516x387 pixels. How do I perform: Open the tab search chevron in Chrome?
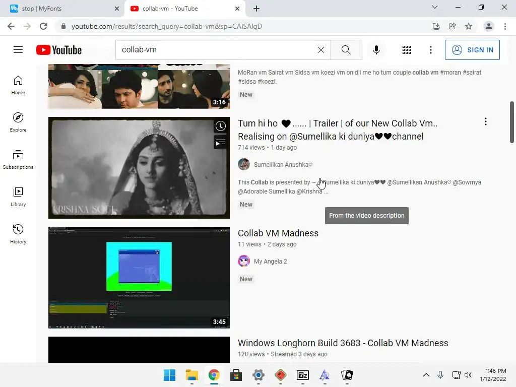435,7
